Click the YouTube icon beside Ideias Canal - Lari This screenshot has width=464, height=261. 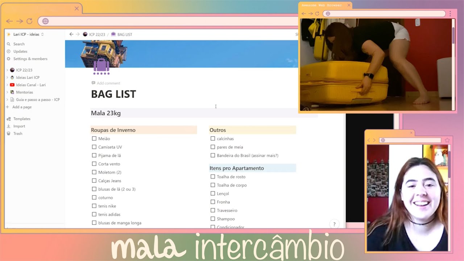[x=12, y=85]
